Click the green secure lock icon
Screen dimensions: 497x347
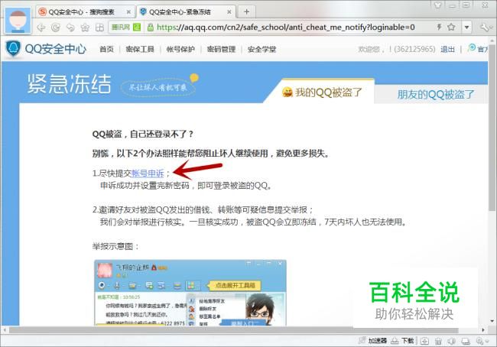click(x=151, y=28)
